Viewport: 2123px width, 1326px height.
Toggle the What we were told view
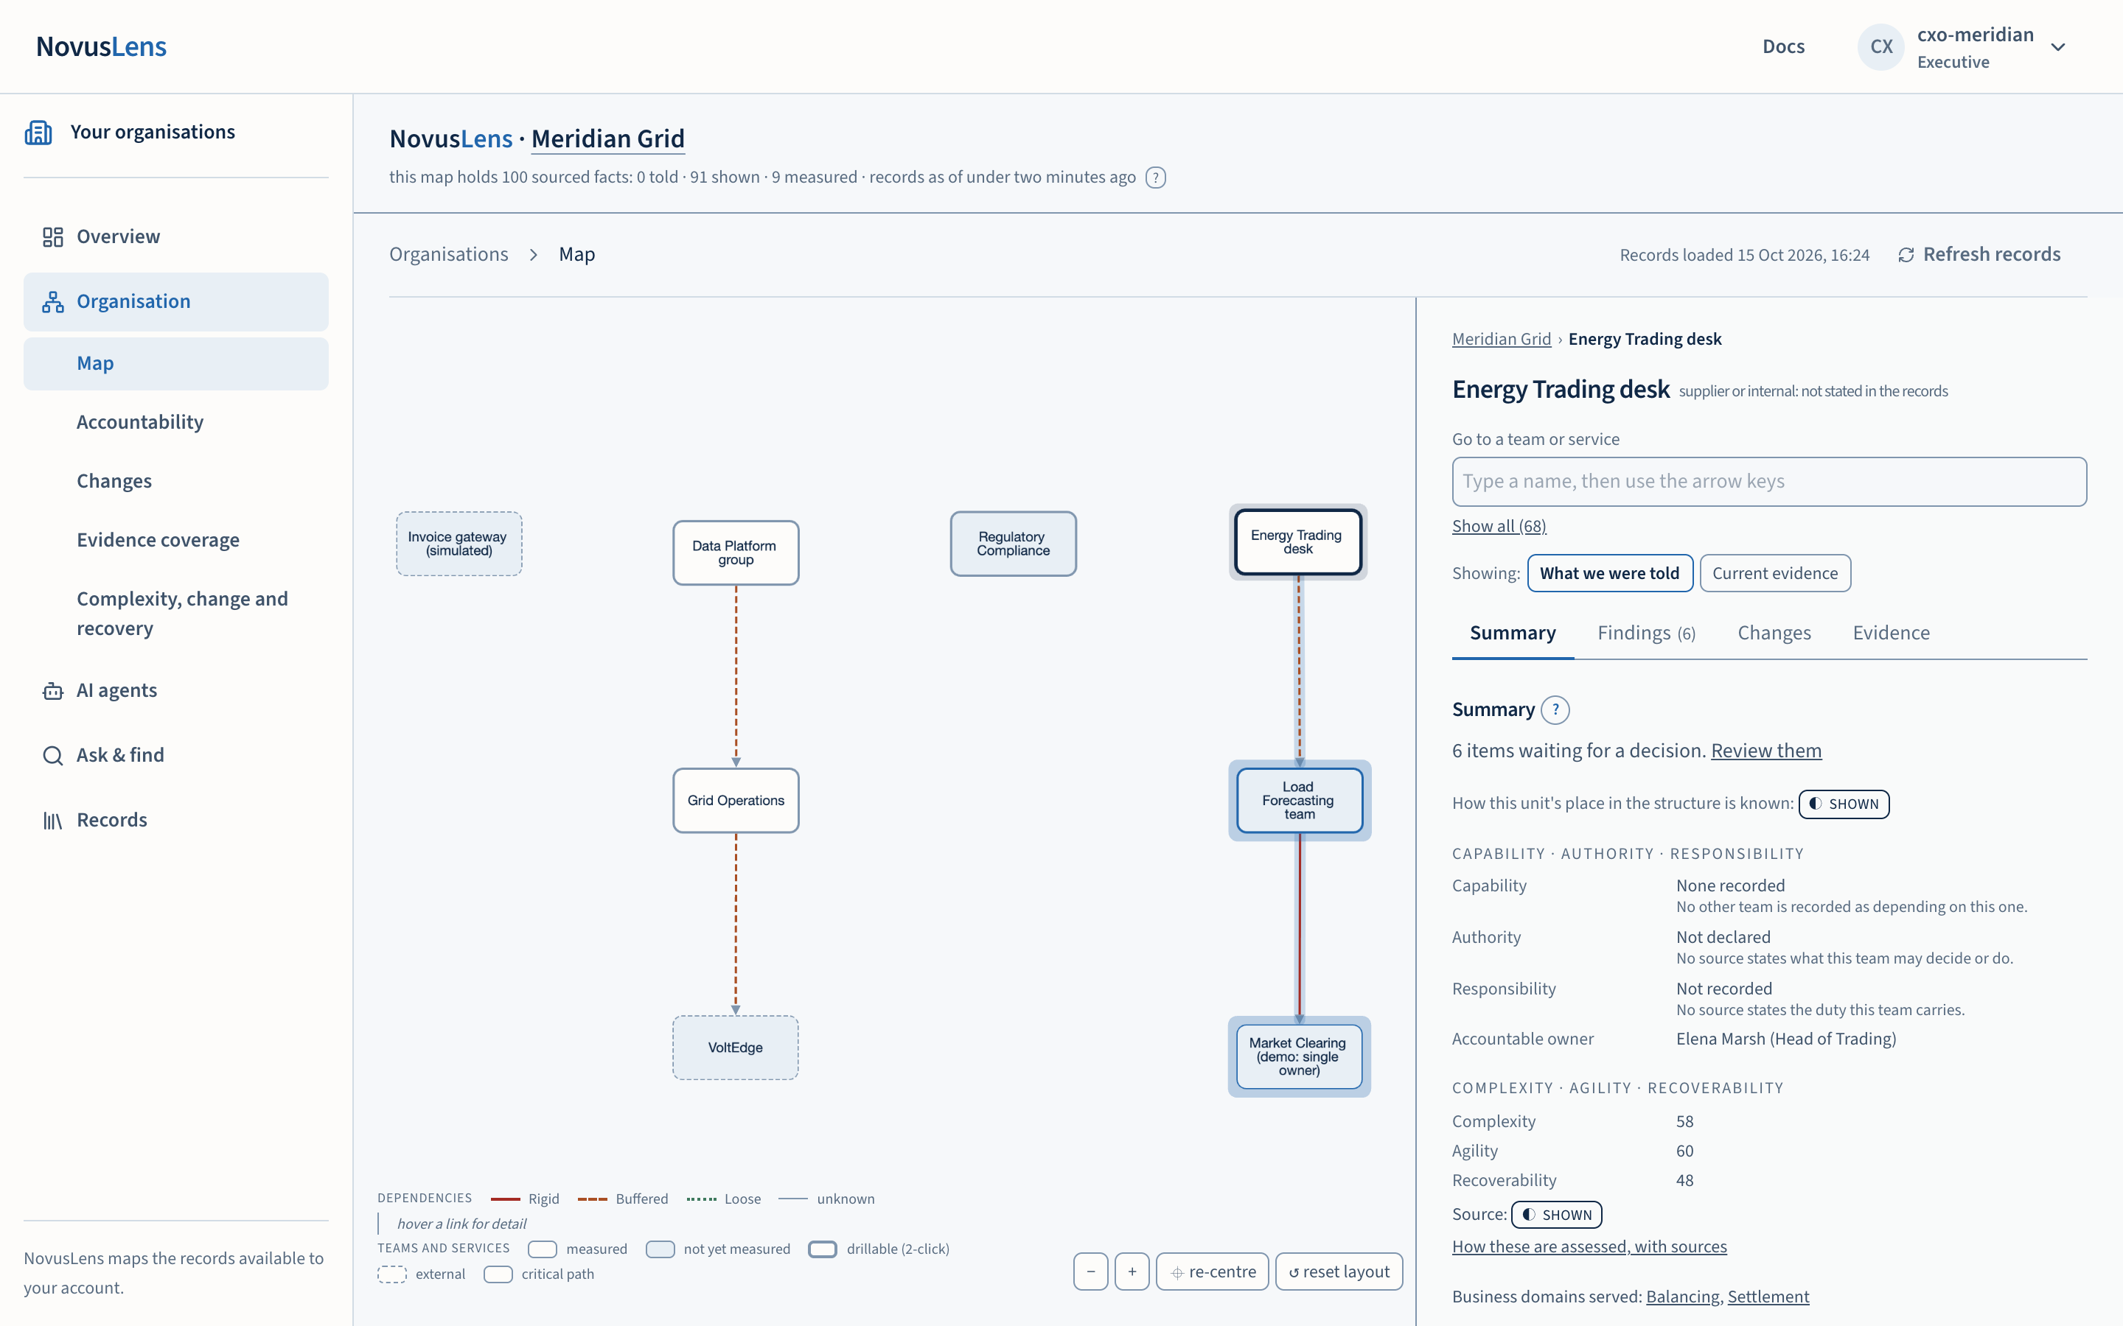[x=1610, y=572]
